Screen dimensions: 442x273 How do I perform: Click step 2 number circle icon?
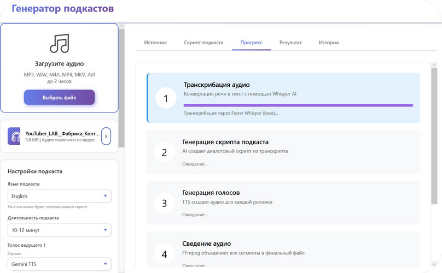(x=164, y=152)
